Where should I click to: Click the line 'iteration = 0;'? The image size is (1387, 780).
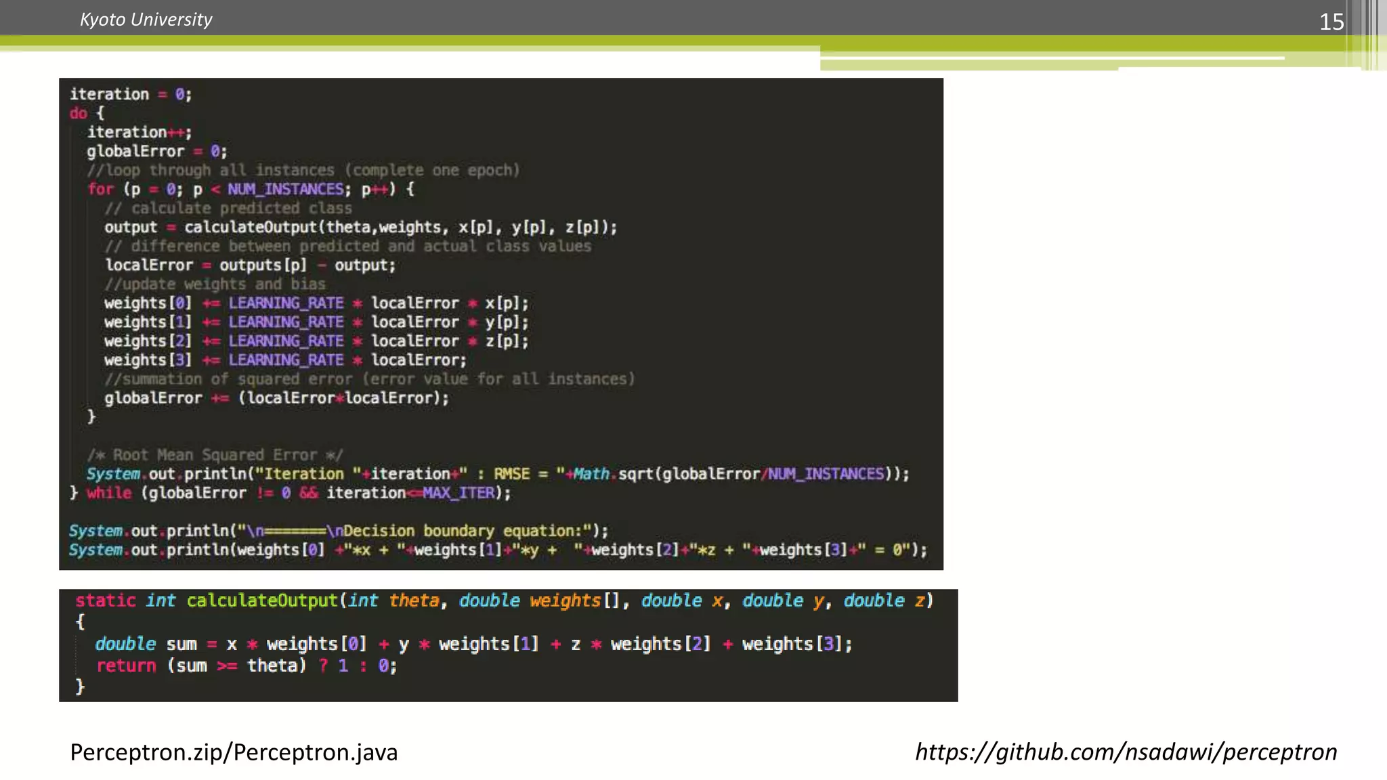click(131, 94)
